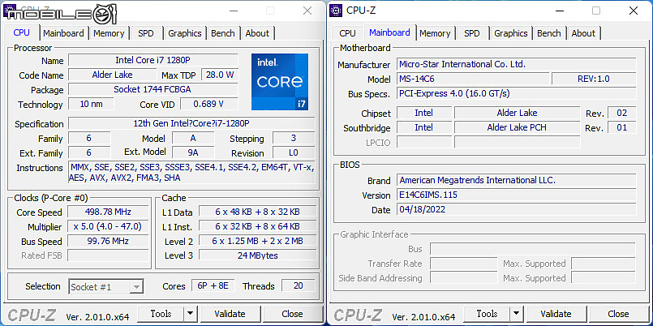The image size is (653, 326).
Task: Click the Cores value 6P + 8E
Action: [x=213, y=285]
